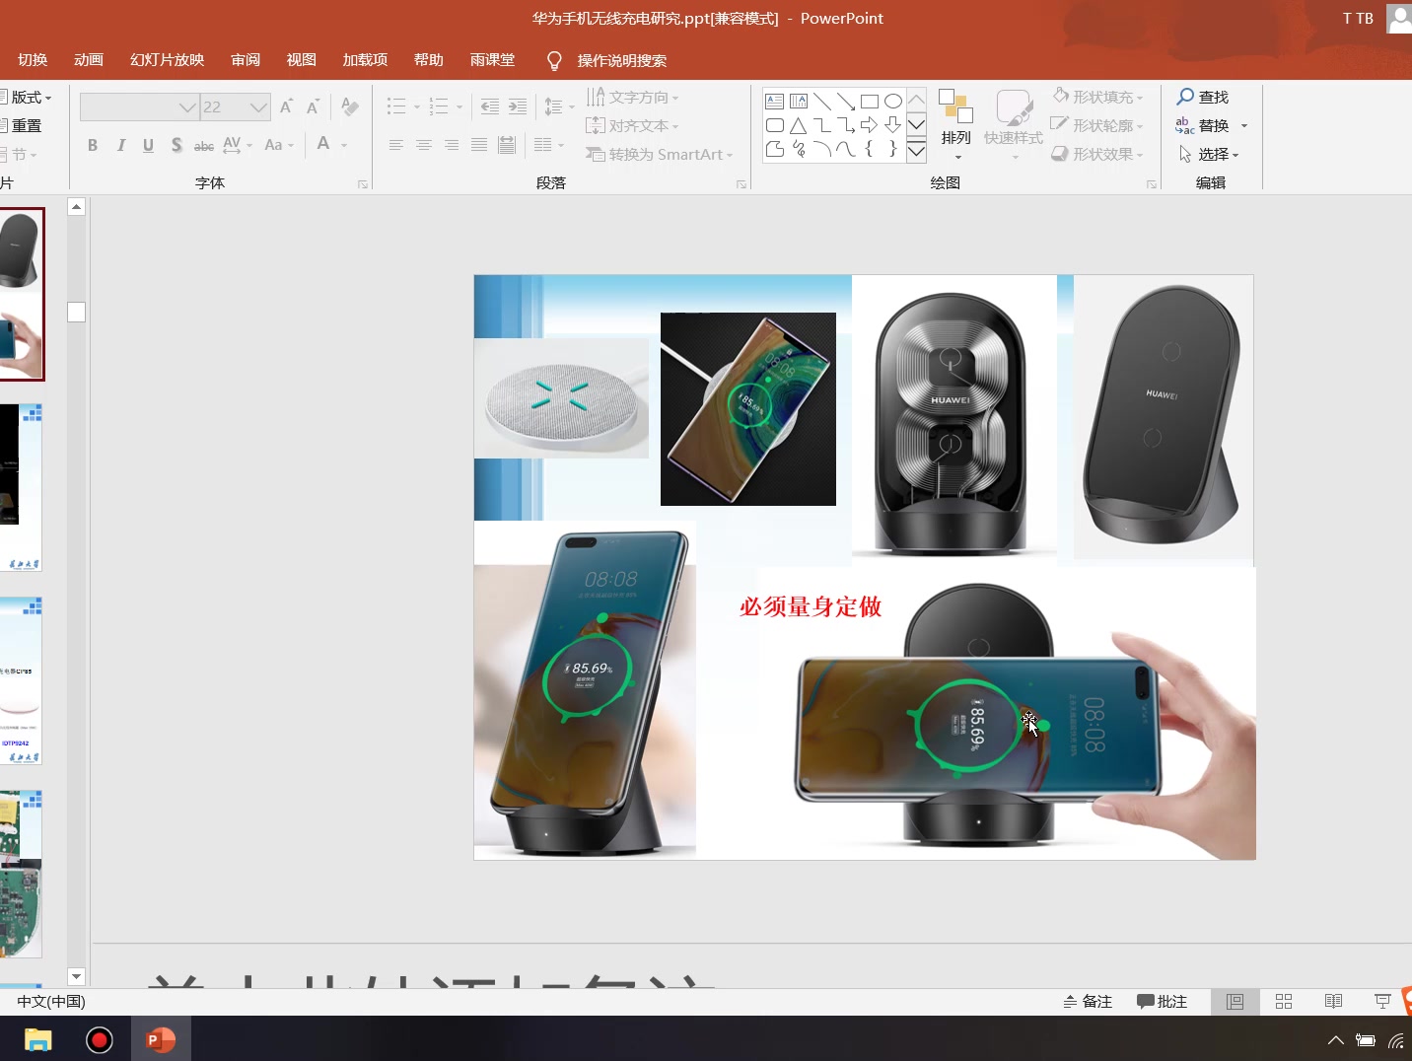This screenshot has width=1412, height=1061.
Task: Select the triangle shape
Action: [799, 125]
